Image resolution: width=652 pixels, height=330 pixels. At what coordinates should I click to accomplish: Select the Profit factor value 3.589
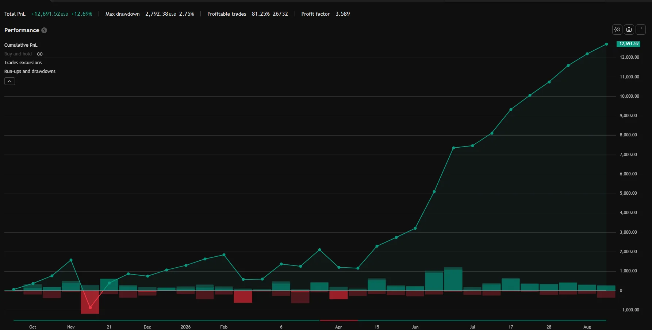343,14
